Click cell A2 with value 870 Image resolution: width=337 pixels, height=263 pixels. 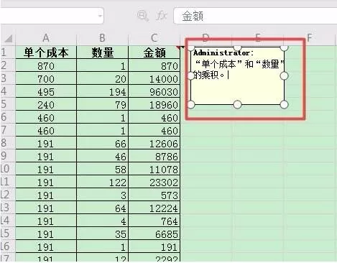[x=46, y=65]
